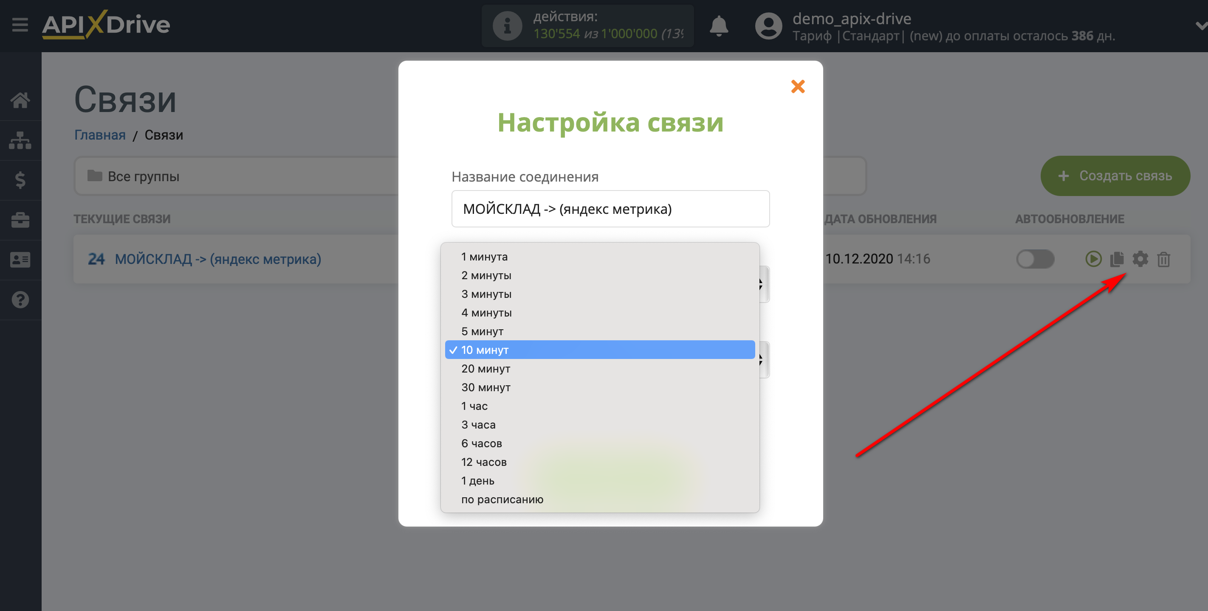Select 1 час interval option
Viewport: 1208px width, 611px height.
(600, 406)
